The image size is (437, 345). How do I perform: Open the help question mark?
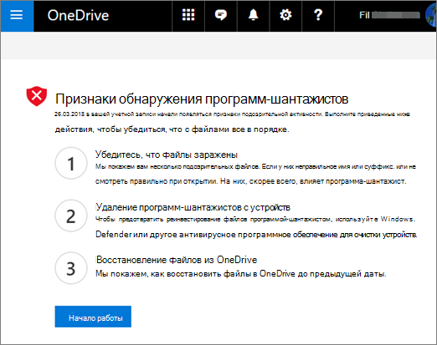click(318, 15)
